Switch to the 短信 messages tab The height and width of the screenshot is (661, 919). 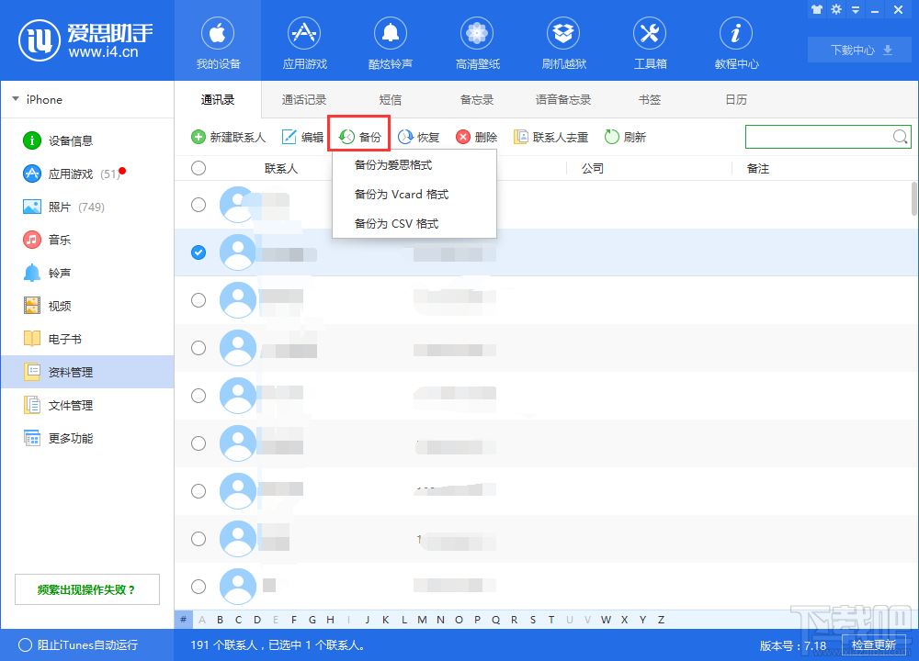(390, 99)
